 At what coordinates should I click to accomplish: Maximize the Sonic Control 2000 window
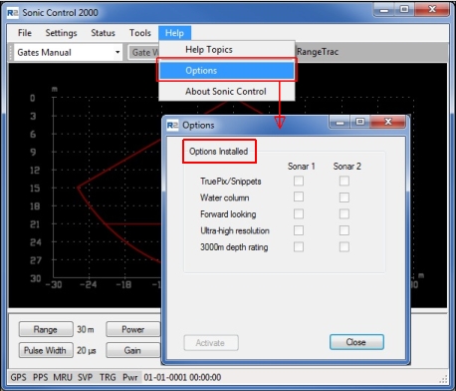[x=404, y=10]
